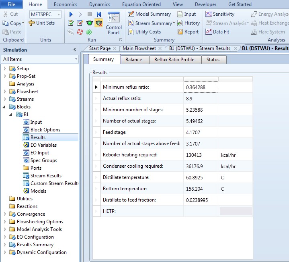
Task: Select Stream Results under block B1
Action: point(46,176)
